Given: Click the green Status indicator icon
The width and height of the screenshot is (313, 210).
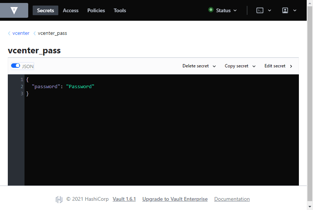Looking at the screenshot, I should [211, 10].
